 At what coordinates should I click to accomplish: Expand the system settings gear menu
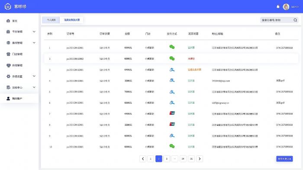point(34,76)
